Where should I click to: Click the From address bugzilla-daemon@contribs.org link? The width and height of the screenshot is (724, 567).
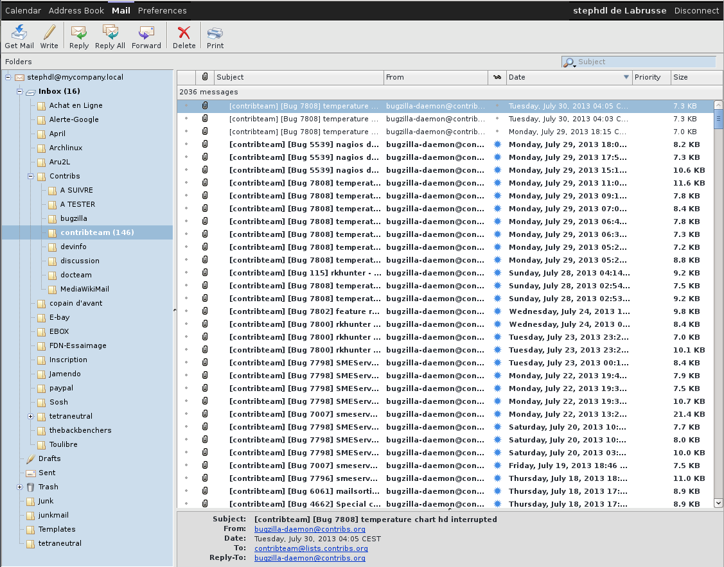coord(310,529)
